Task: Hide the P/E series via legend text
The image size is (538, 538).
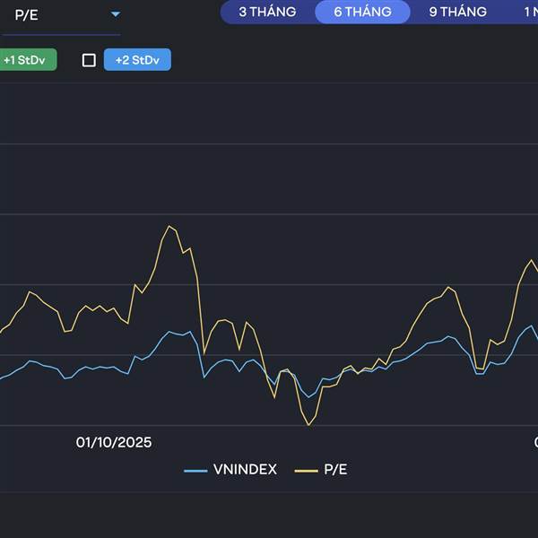Action: pos(336,469)
